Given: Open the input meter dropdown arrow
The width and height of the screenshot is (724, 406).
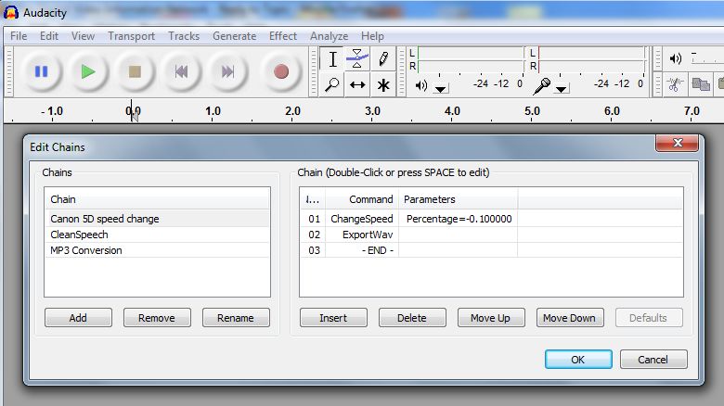Looking at the screenshot, I should coord(562,88).
